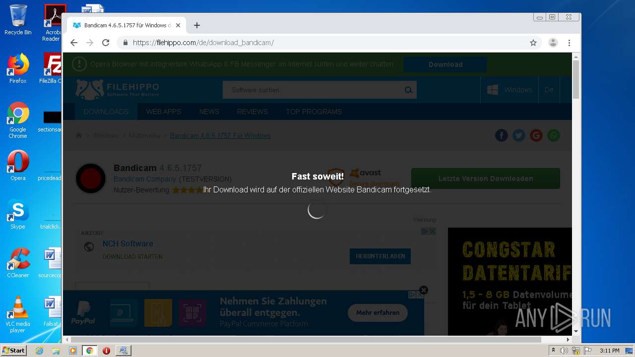Open Recycle Bin on desktop
Screen dimensions: 635x357
coord(18,20)
